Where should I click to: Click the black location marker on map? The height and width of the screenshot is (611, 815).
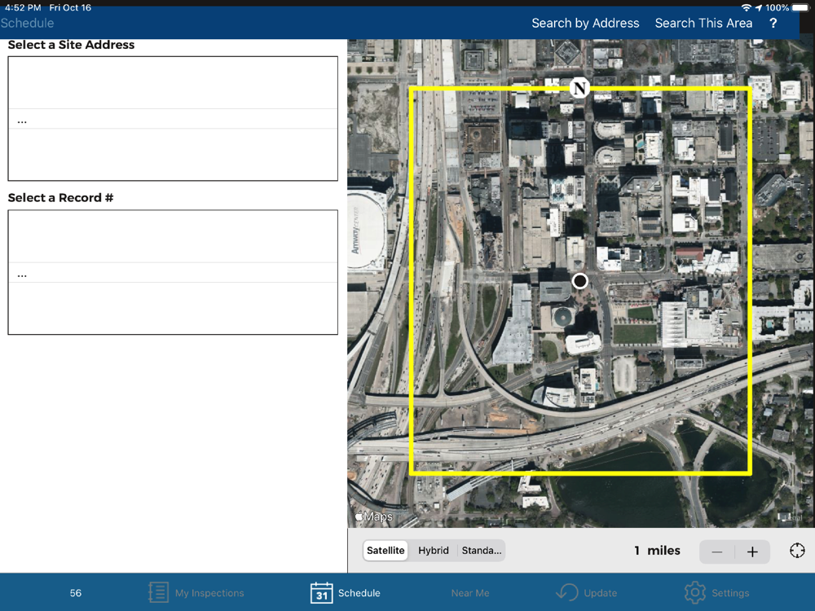point(580,281)
